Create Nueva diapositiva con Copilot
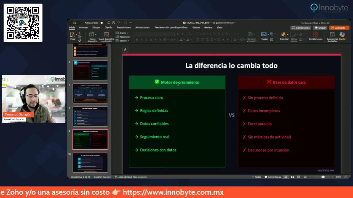Screen dimensions: 353x198 [106, 37]
